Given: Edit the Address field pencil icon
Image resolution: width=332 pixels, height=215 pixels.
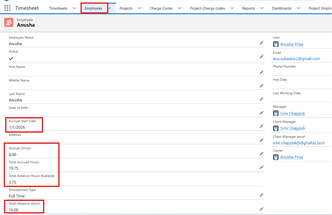Looking at the screenshot, I should [x=261, y=140].
